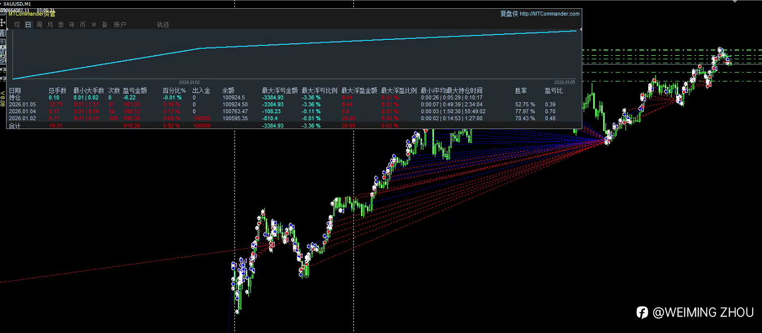This screenshot has width=762, height=333.
Task: Click the 0:00:26 | 0:05:29 | 0:10:17 cell
Action: click(x=452, y=97)
